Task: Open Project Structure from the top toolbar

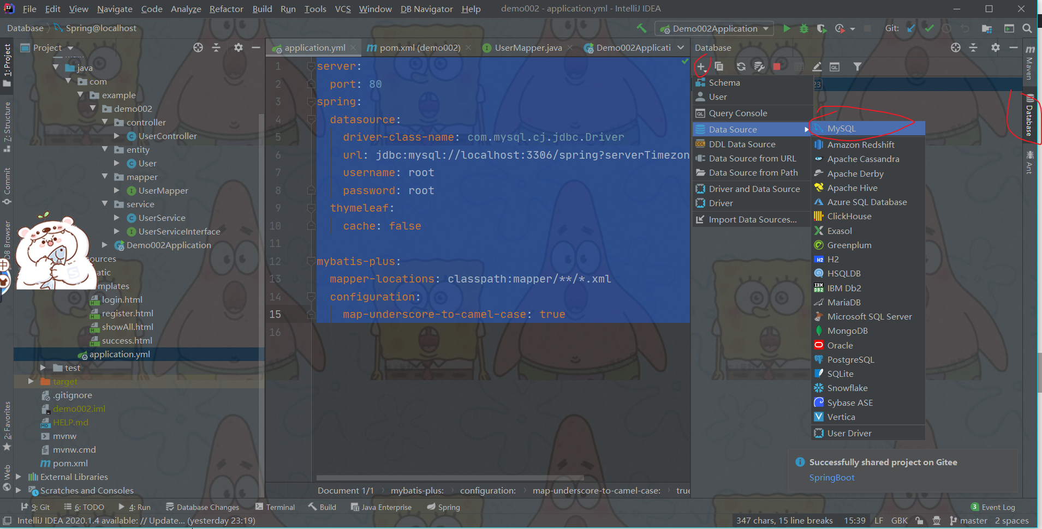Action: pos(986,28)
